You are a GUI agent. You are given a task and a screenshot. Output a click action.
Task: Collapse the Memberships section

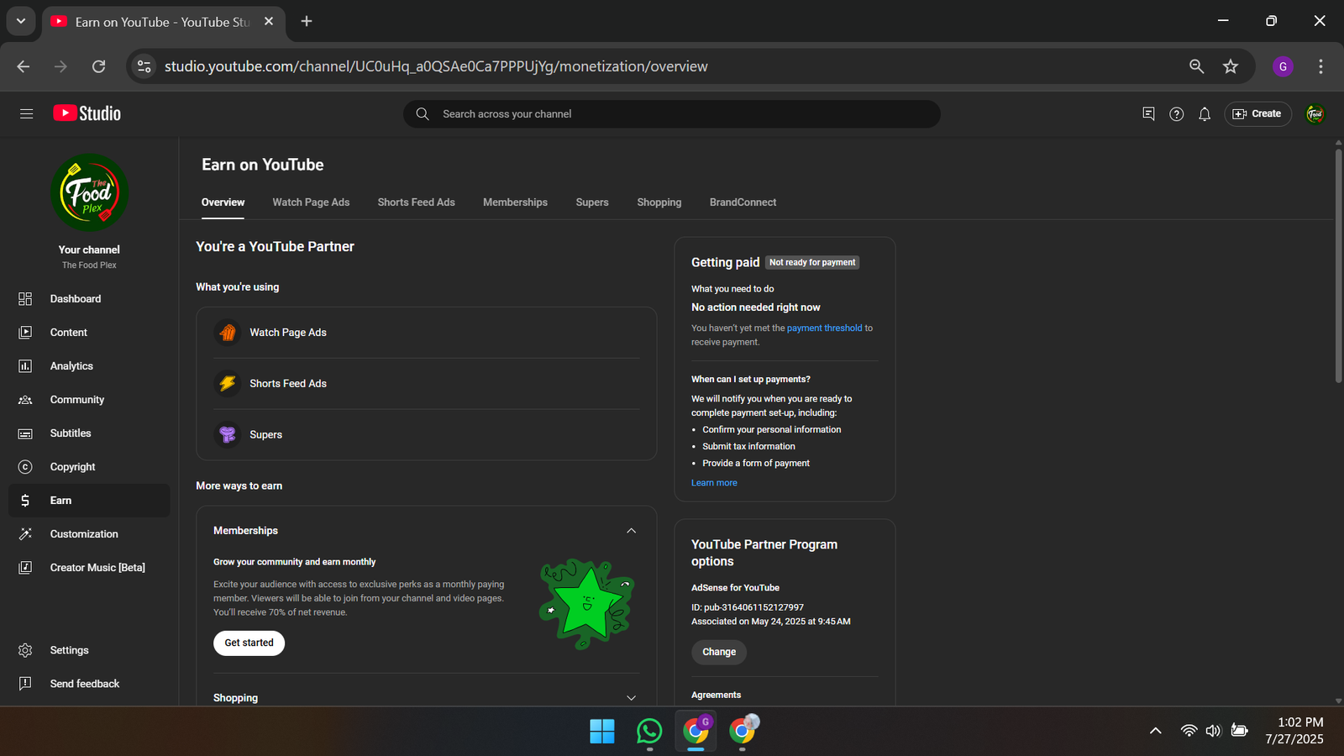[x=632, y=531]
